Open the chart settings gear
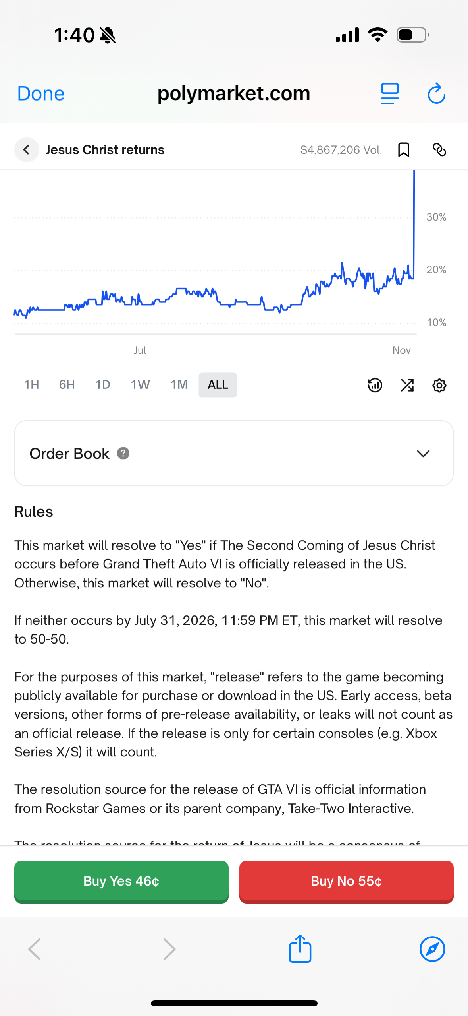This screenshot has height=1016, width=468. click(439, 385)
